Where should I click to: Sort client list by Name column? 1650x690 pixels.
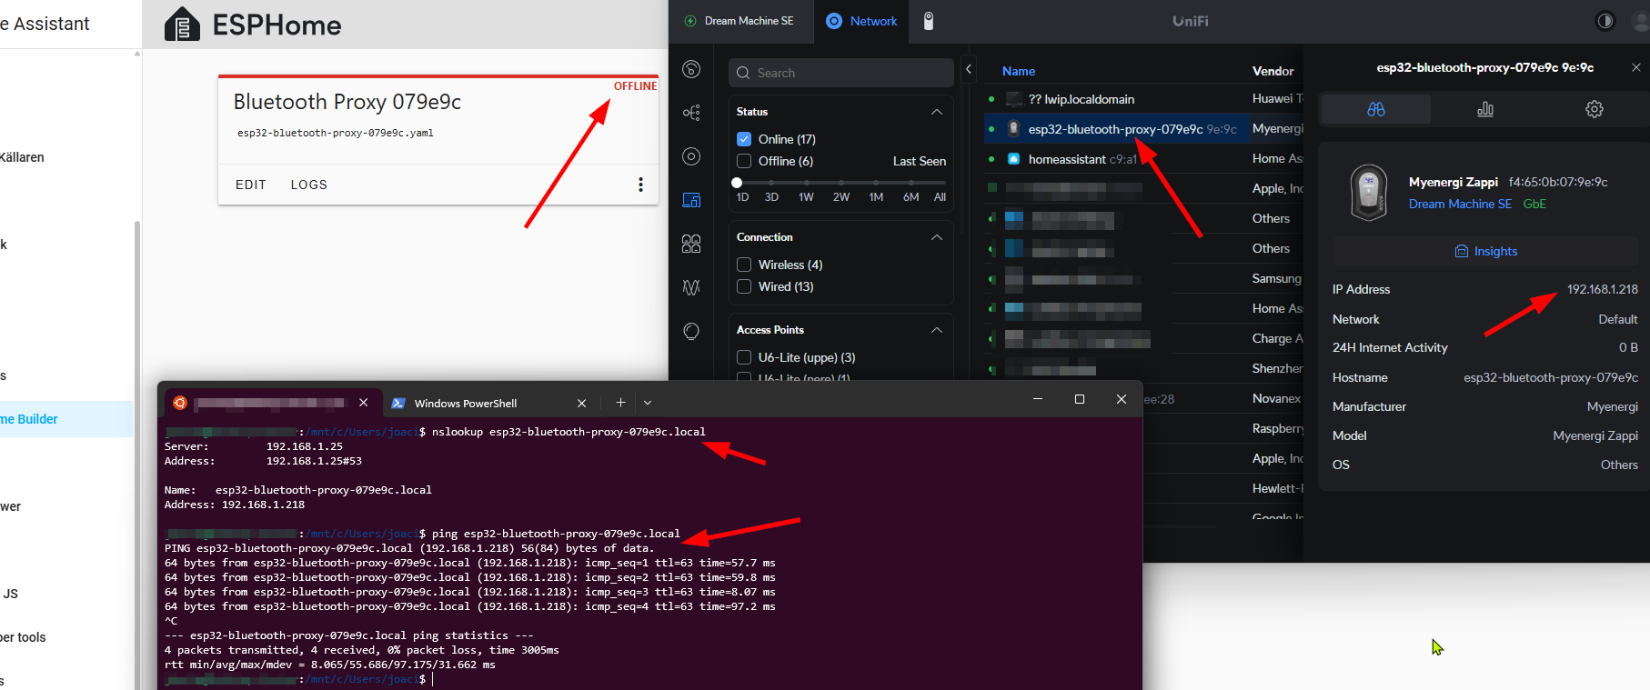tap(1019, 71)
